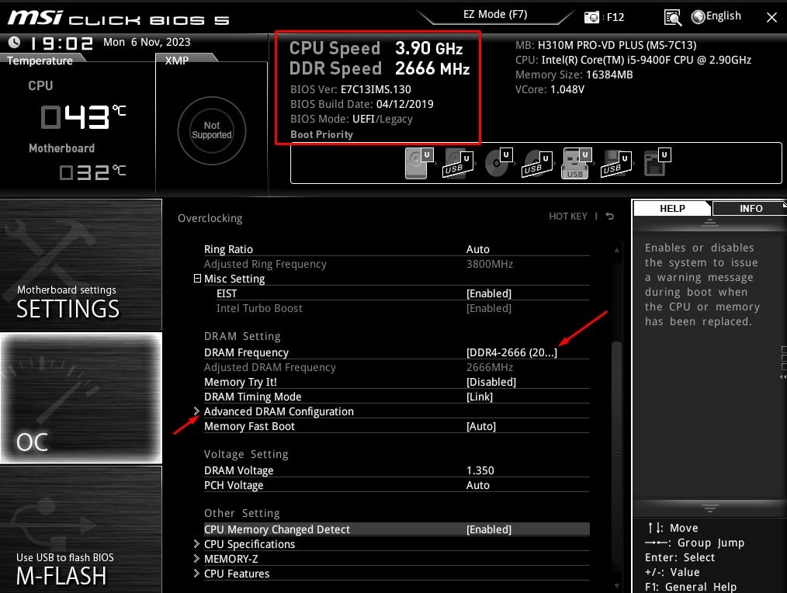Click the VCore 1.048V reading
Image resolution: width=787 pixels, height=593 pixels.
pyautogui.click(x=550, y=89)
